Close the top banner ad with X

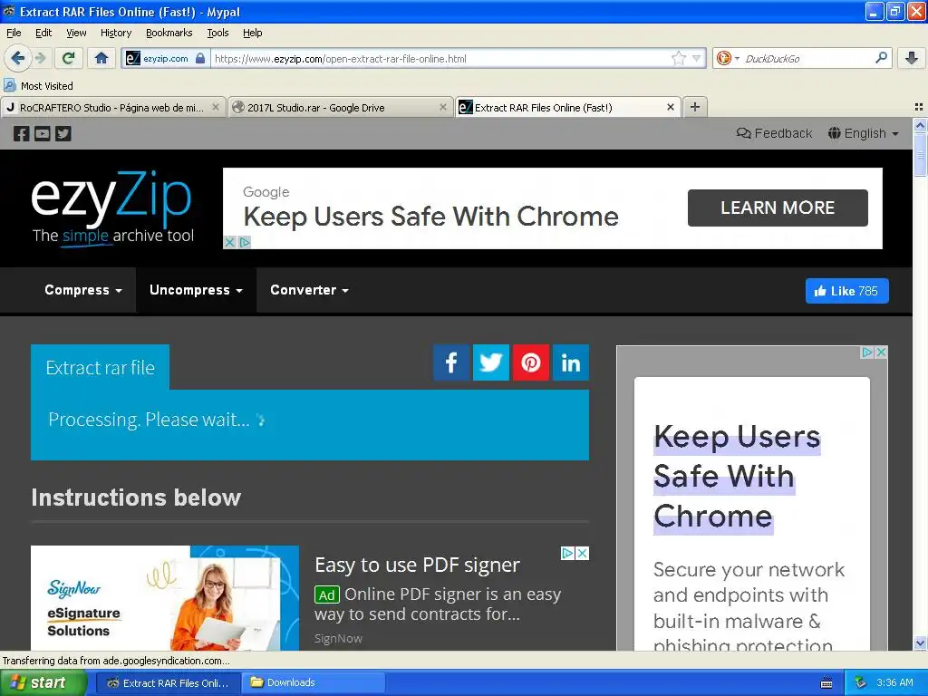pos(229,242)
